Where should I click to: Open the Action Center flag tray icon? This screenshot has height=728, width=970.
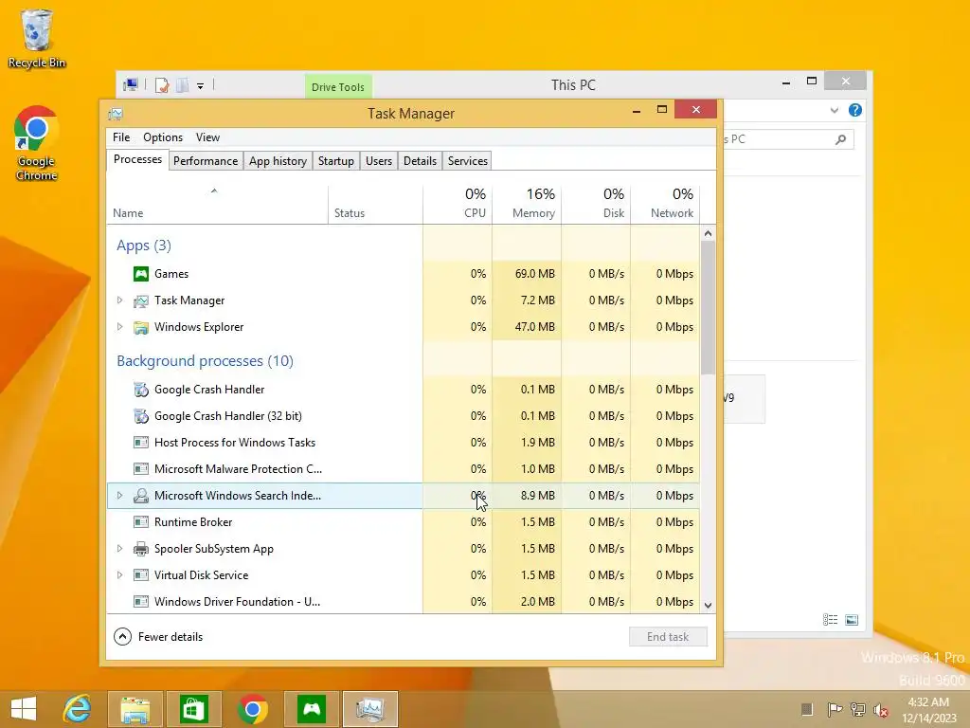(835, 709)
